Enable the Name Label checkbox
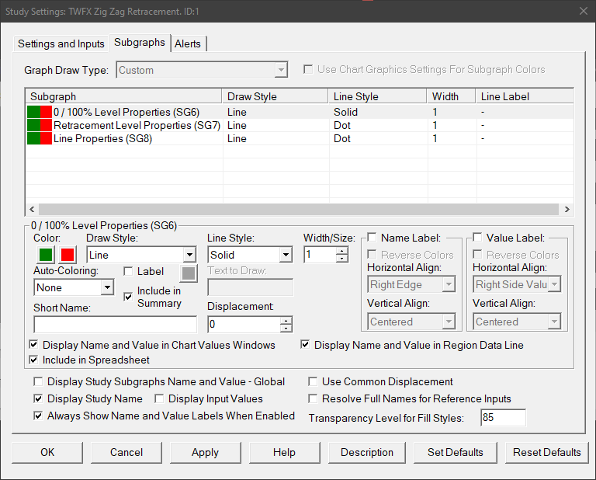Viewport: 596px width, 480px height. point(372,238)
